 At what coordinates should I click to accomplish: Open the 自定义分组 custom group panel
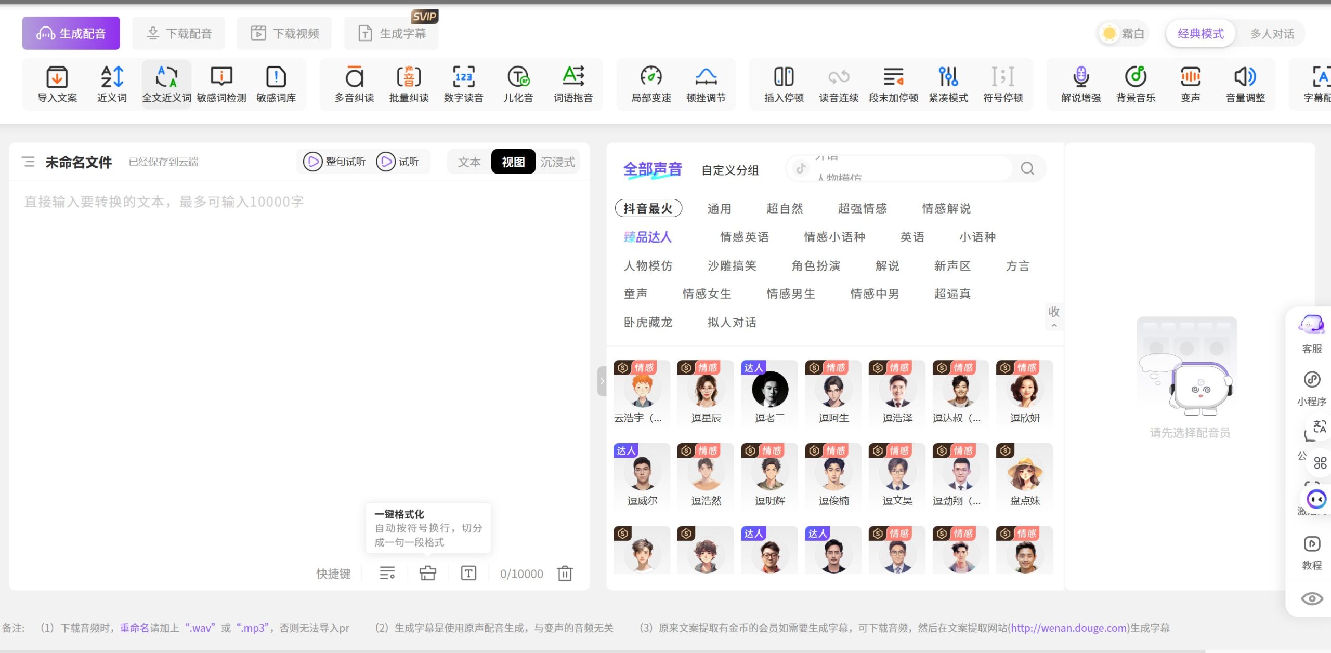coord(730,170)
